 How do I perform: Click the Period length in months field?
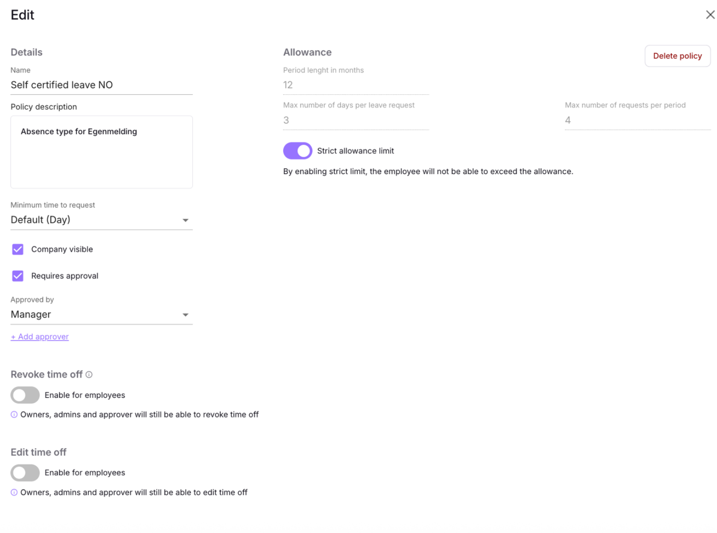pos(356,85)
